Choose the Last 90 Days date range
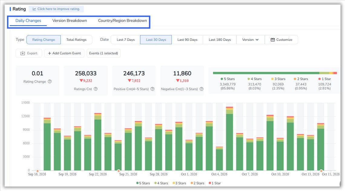345x191 pixels. coord(187,40)
